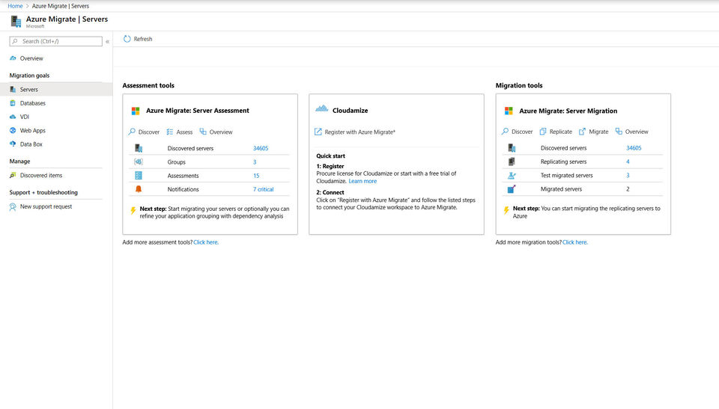
Task: Click the Test migrated servers icon
Action: click(512, 176)
